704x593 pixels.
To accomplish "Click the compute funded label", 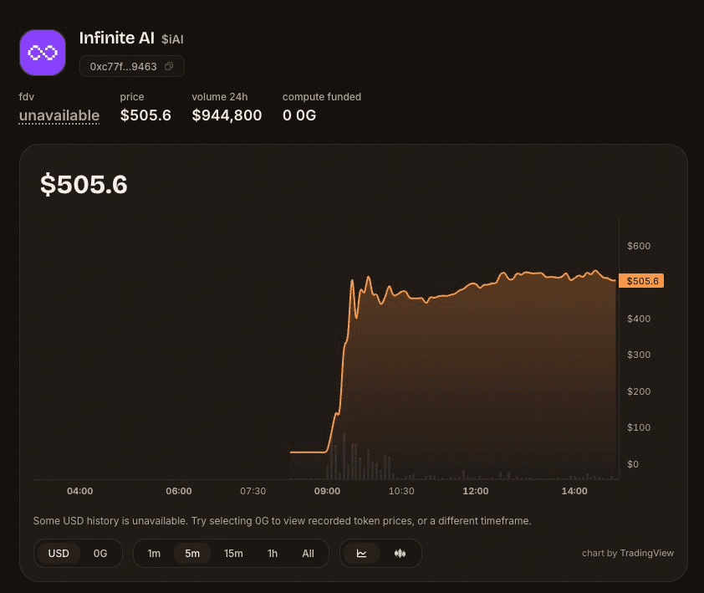I will [x=321, y=96].
